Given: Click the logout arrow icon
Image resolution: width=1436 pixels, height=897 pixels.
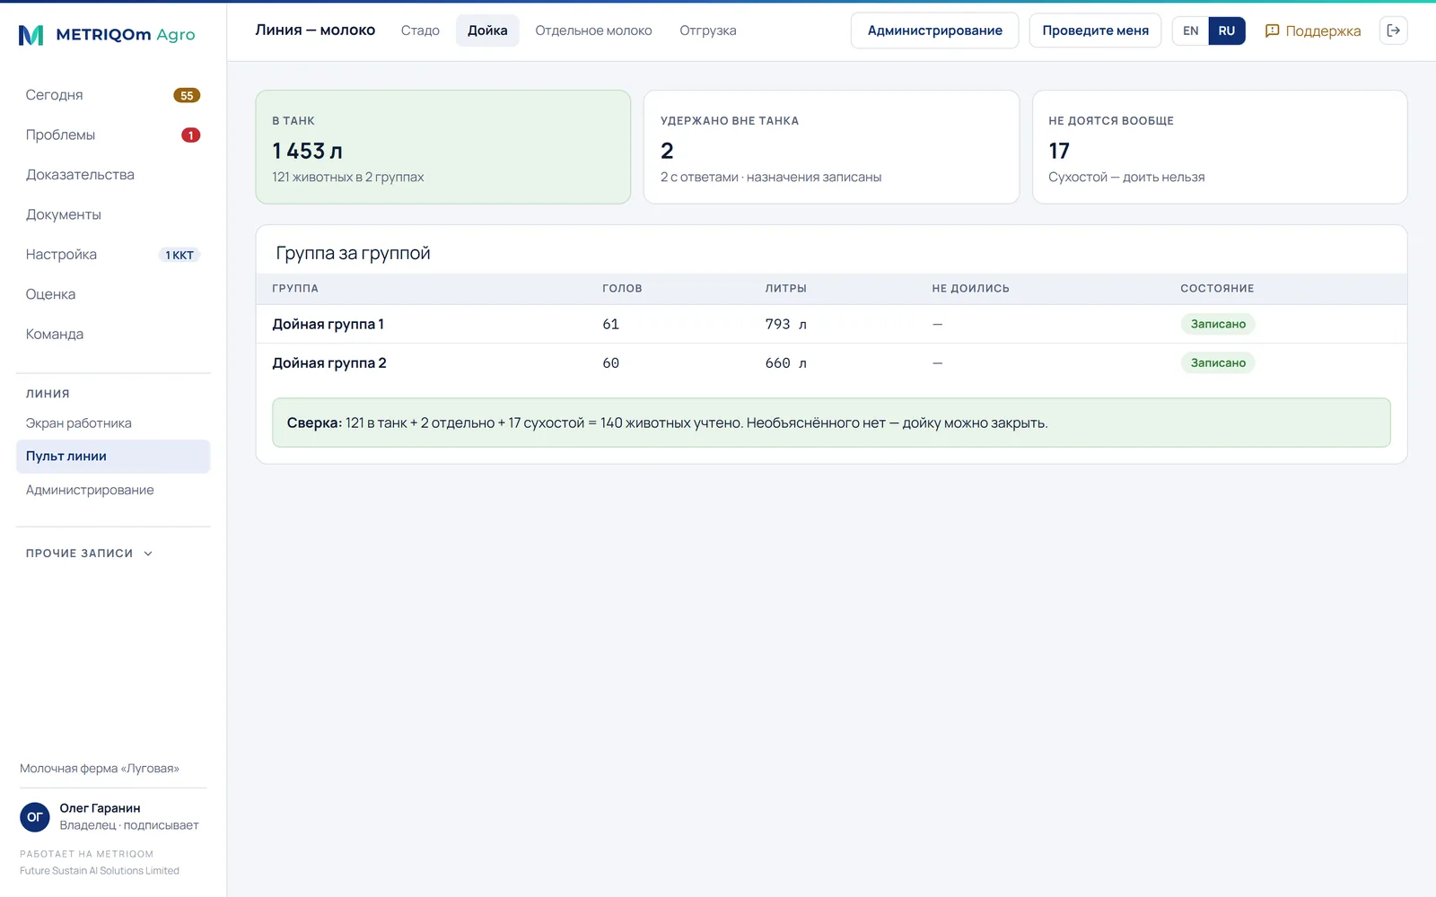Looking at the screenshot, I should (x=1393, y=30).
